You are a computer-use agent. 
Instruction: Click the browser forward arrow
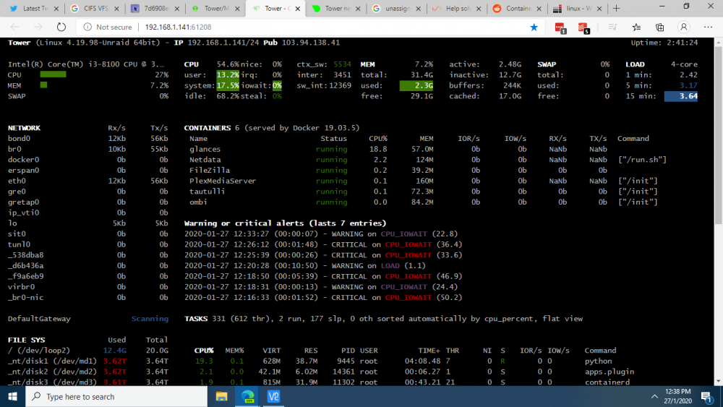[38, 27]
